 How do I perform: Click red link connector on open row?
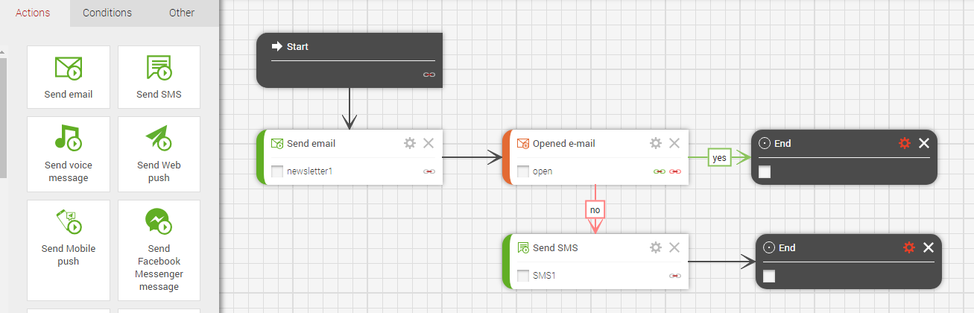[x=675, y=171]
